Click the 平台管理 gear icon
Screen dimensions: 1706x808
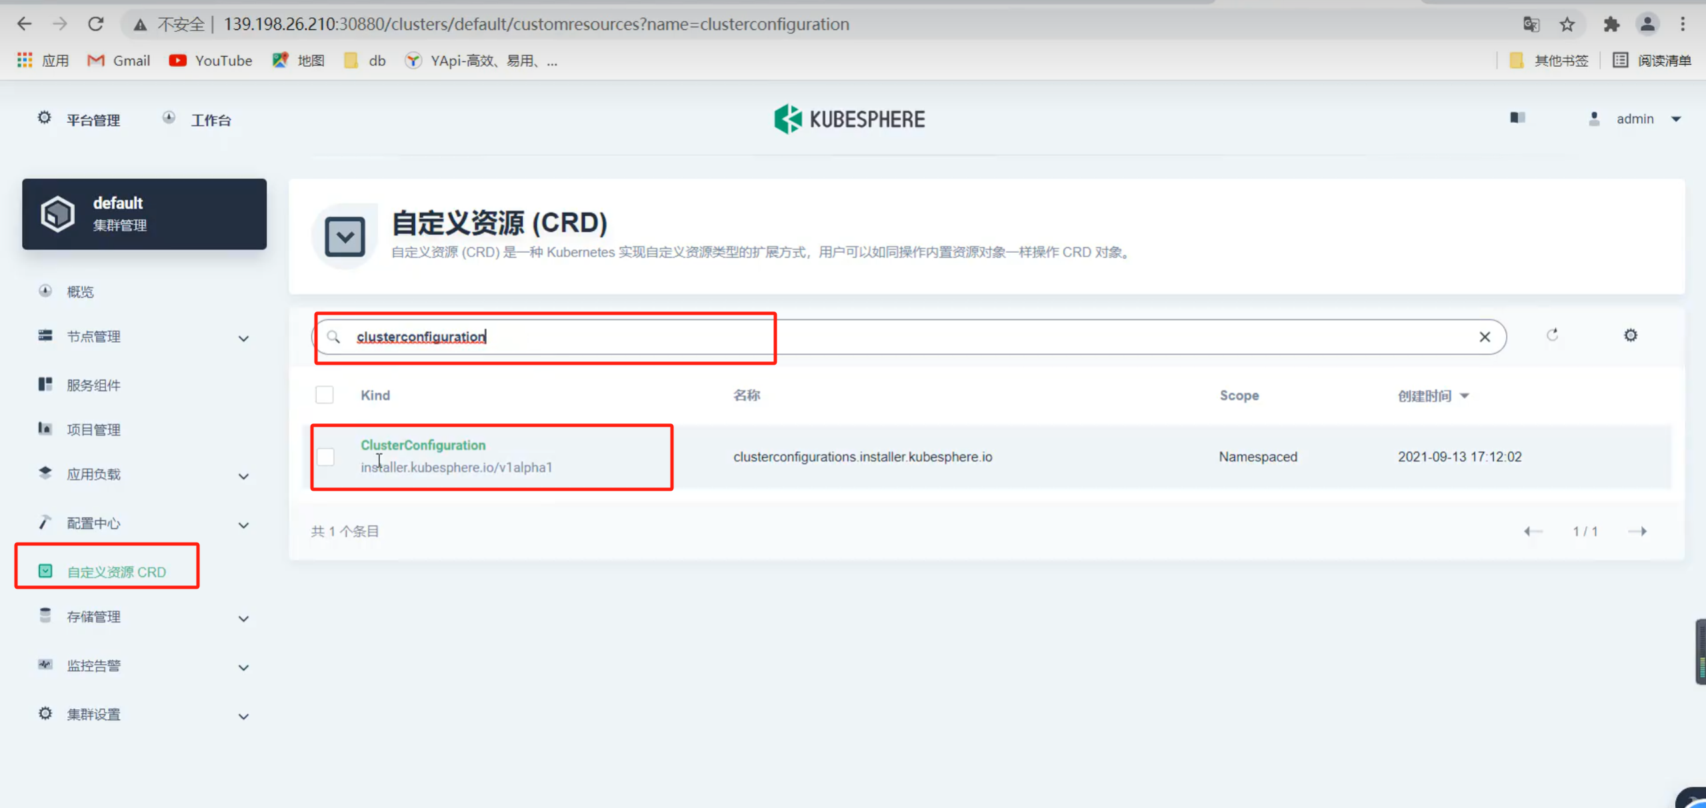pos(44,118)
